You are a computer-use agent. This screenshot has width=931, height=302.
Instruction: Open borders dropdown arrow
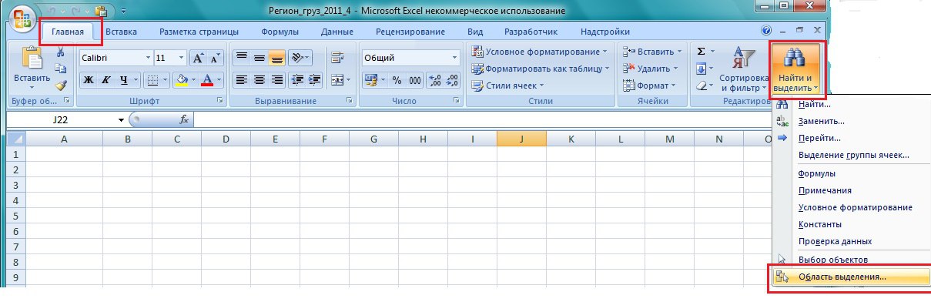coord(165,79)
